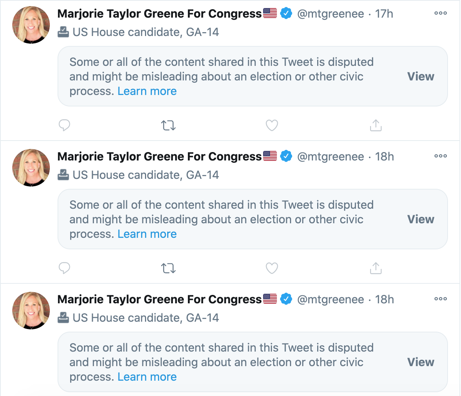View the disputed content of the middle tweet
Screen dimensions: 461x396
[x=420, y=219]
